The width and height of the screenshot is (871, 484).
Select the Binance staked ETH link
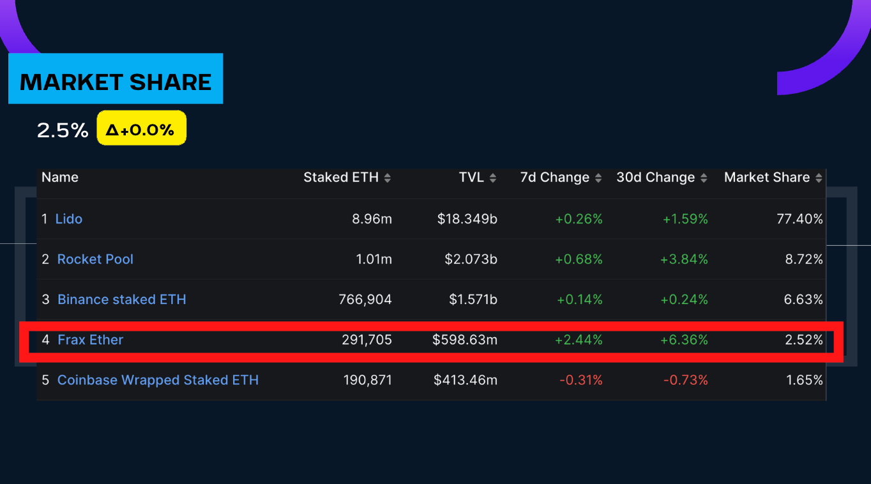tap(121, 299)
